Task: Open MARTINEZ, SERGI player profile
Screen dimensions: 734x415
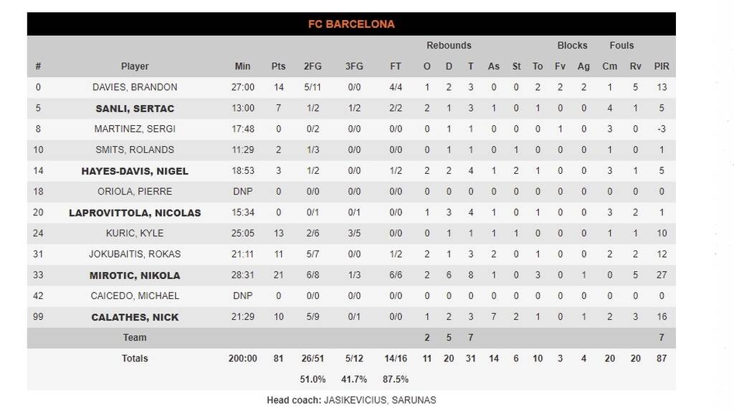Action: (x=135, y=130)
